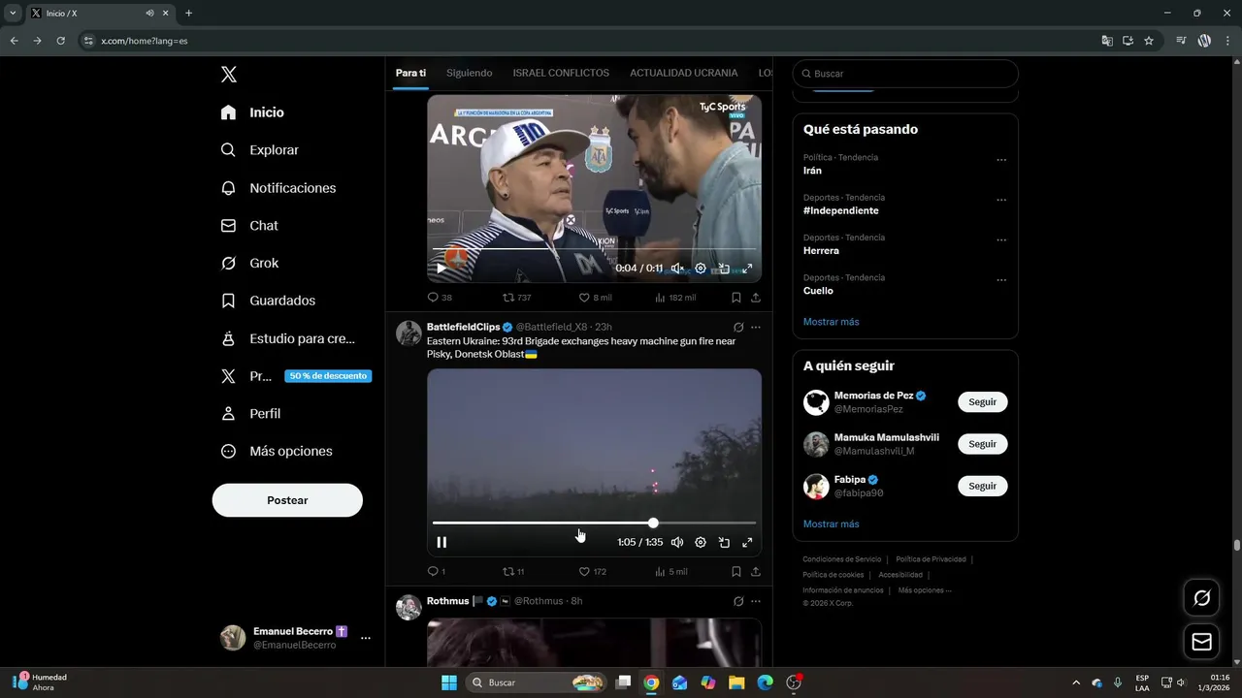Image resolution: width=1242 pixels, height=698 pixels.
Task: Open Notificaciones page
Action: [278, 188]
